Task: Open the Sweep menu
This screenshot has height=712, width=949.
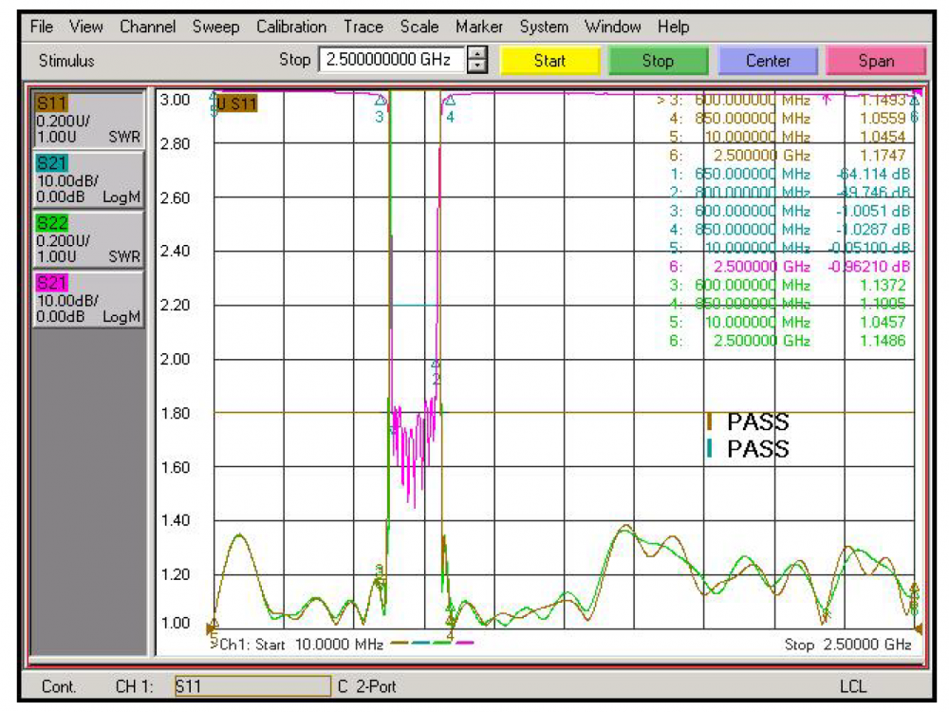Action: click(215, 27)
